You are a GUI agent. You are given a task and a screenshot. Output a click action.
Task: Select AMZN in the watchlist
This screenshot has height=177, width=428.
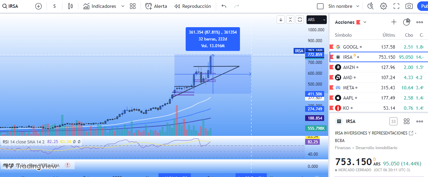(378, 67)
